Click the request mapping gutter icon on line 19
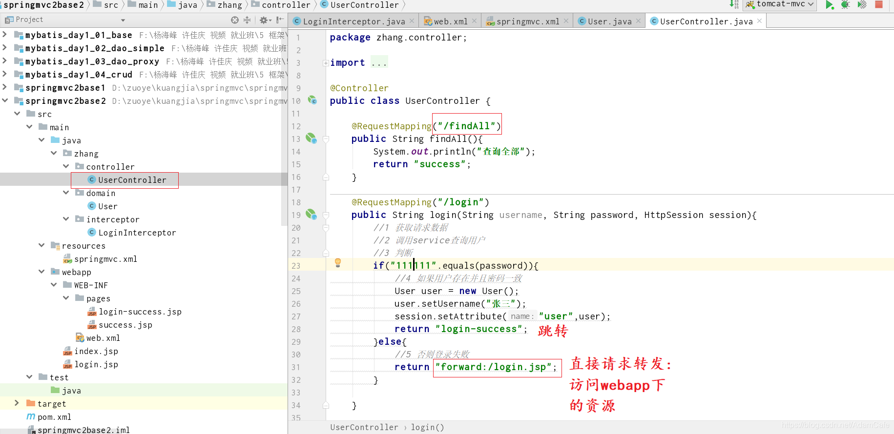Image resolution: width=894 pixels, height=434 pixels. coord(311,215)
